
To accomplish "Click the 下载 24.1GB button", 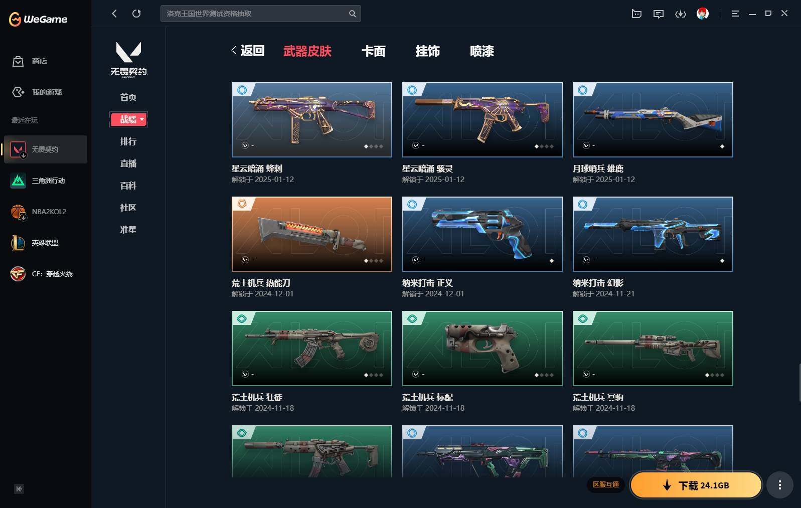I will click(x=696, y=485).
